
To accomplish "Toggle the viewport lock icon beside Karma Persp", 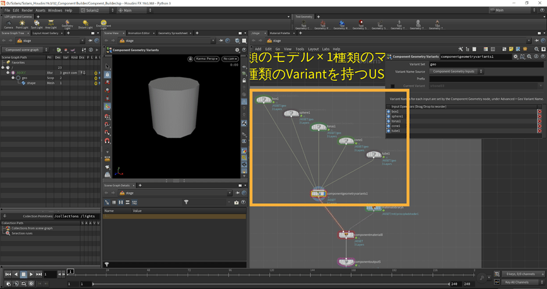I will pyautogui.click(x=190, y=59).
